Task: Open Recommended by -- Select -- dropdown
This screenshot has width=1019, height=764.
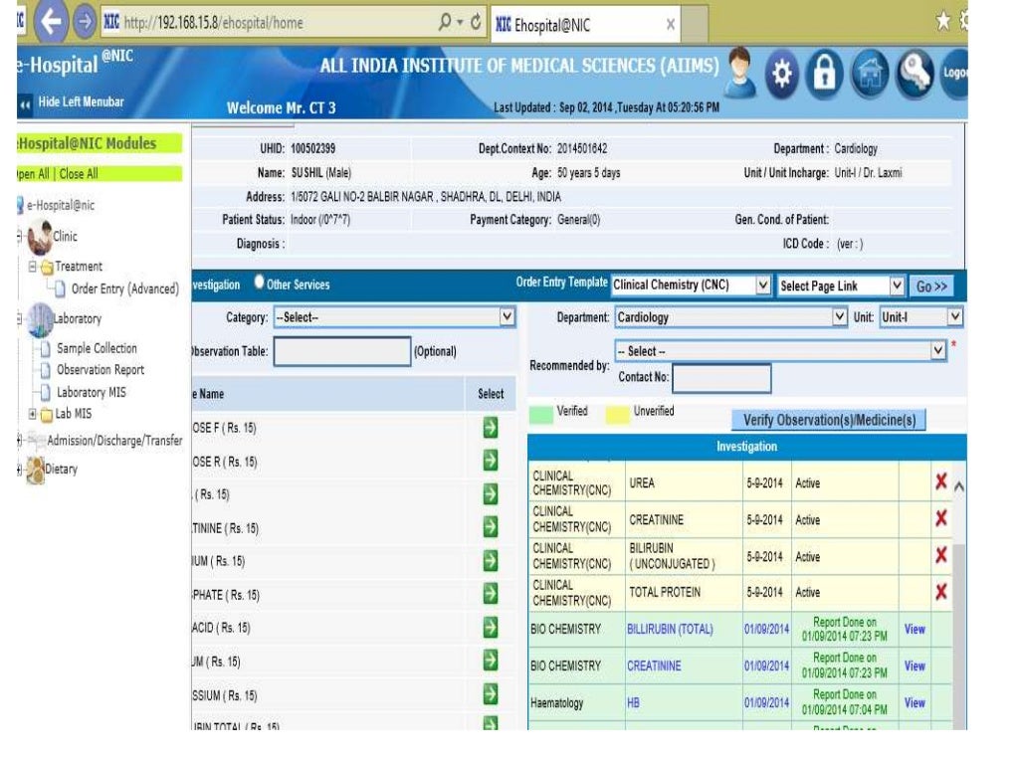Action: [x=780, y=351]
